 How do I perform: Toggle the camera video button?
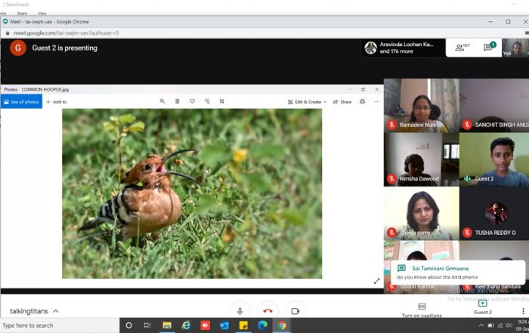(x=295, y=310)
